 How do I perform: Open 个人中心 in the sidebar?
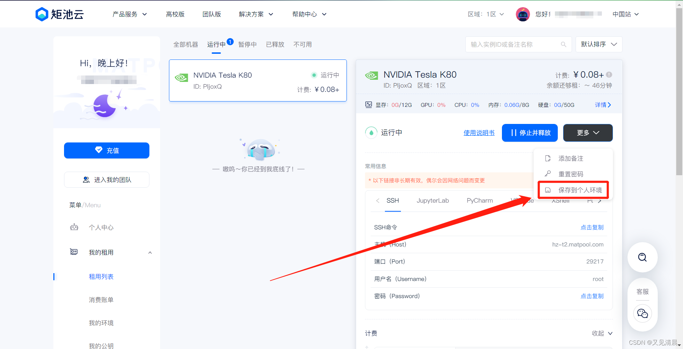point(101,227)
